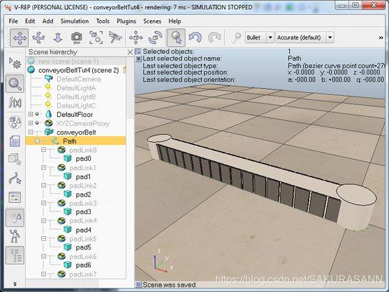Select the conveyorBelt object
389x292 pixels.
tap(76, 132)
